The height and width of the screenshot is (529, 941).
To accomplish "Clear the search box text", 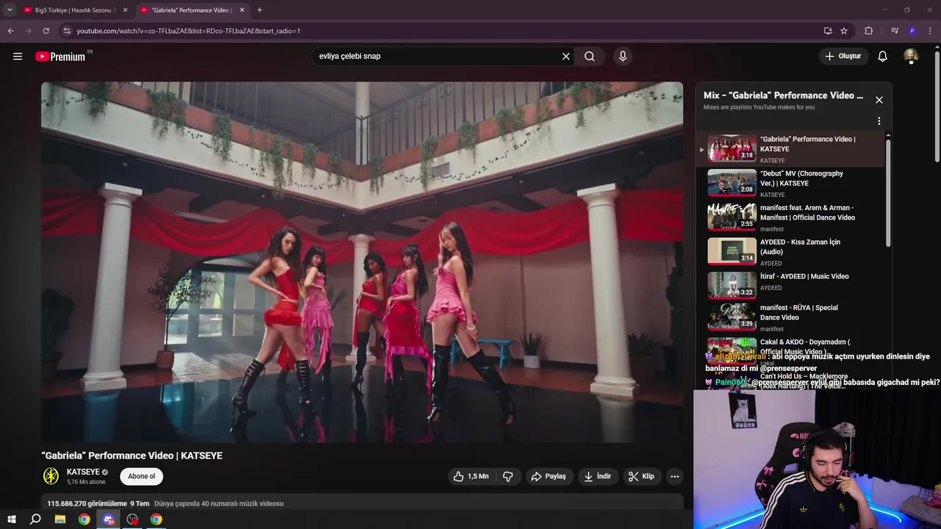I will click(566, 56).
